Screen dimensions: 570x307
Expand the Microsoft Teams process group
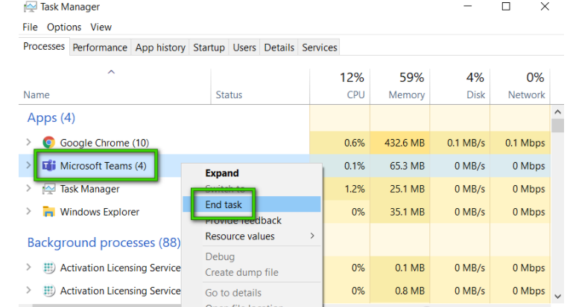29,165
